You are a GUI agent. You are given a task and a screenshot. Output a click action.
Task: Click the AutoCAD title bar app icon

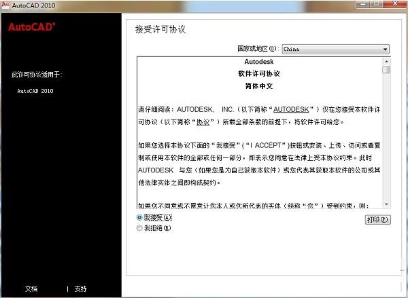(x=5, y=5)
